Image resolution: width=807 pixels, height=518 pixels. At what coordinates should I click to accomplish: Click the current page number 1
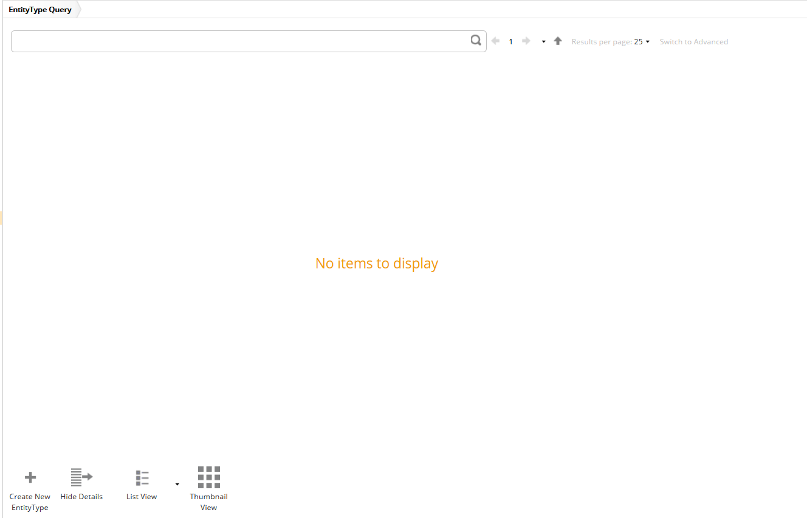pos(510,42)
